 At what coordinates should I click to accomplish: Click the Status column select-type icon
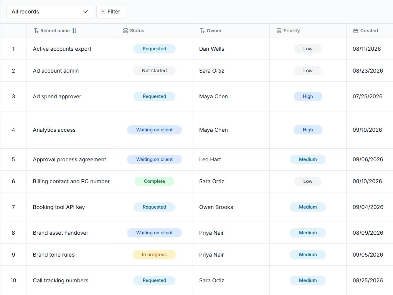[125, 31]
